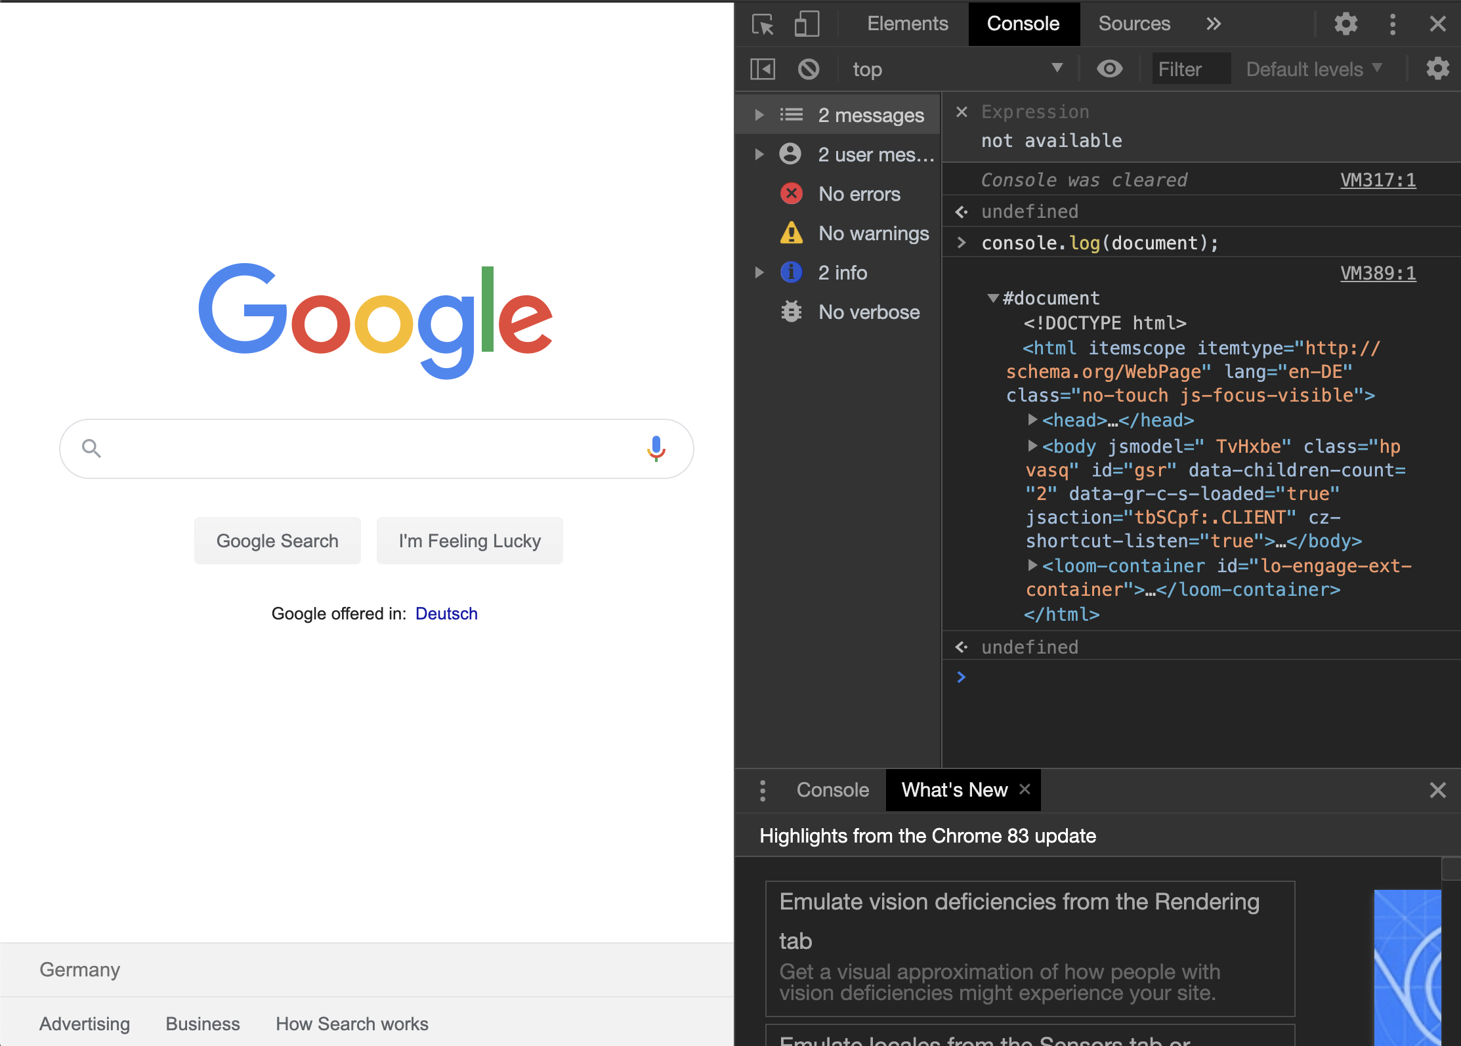The height and width of the screenshot is (1046, 1461).
Task: Click the Google logo
Action: click(376, 320)
